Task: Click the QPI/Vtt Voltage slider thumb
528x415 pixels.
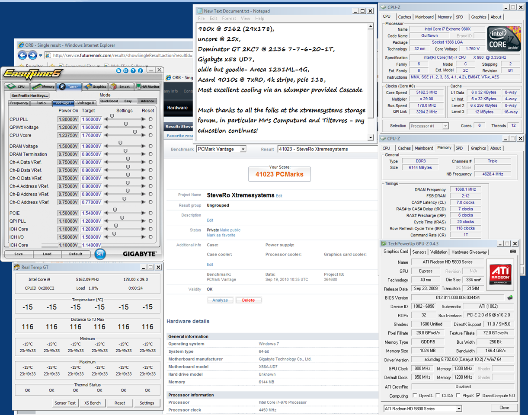Action: point(125,124)
